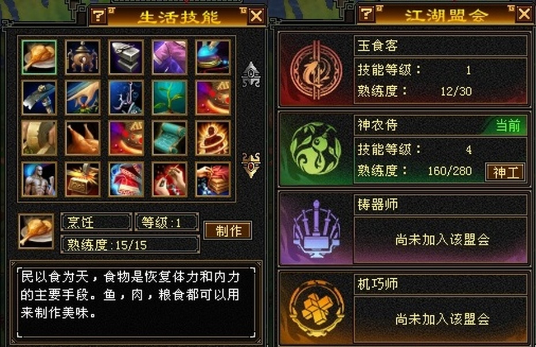Select the 机巧师 guild emblem
536x347 pixels.
[x=316, y=309]
